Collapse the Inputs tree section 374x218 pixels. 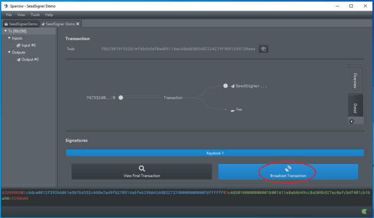coord(9,38)
